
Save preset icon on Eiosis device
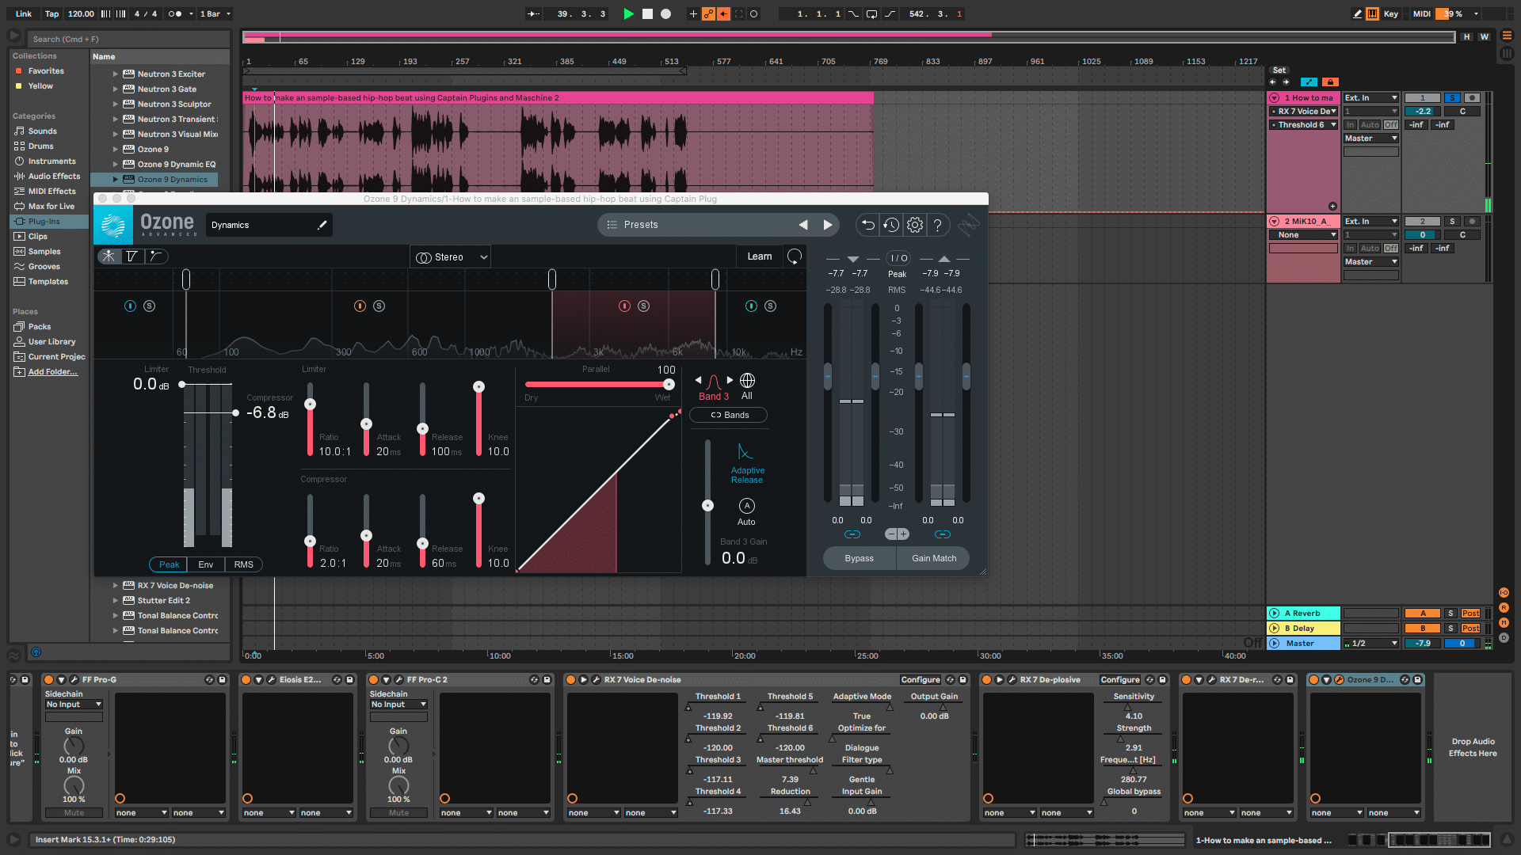pos(349,680)
